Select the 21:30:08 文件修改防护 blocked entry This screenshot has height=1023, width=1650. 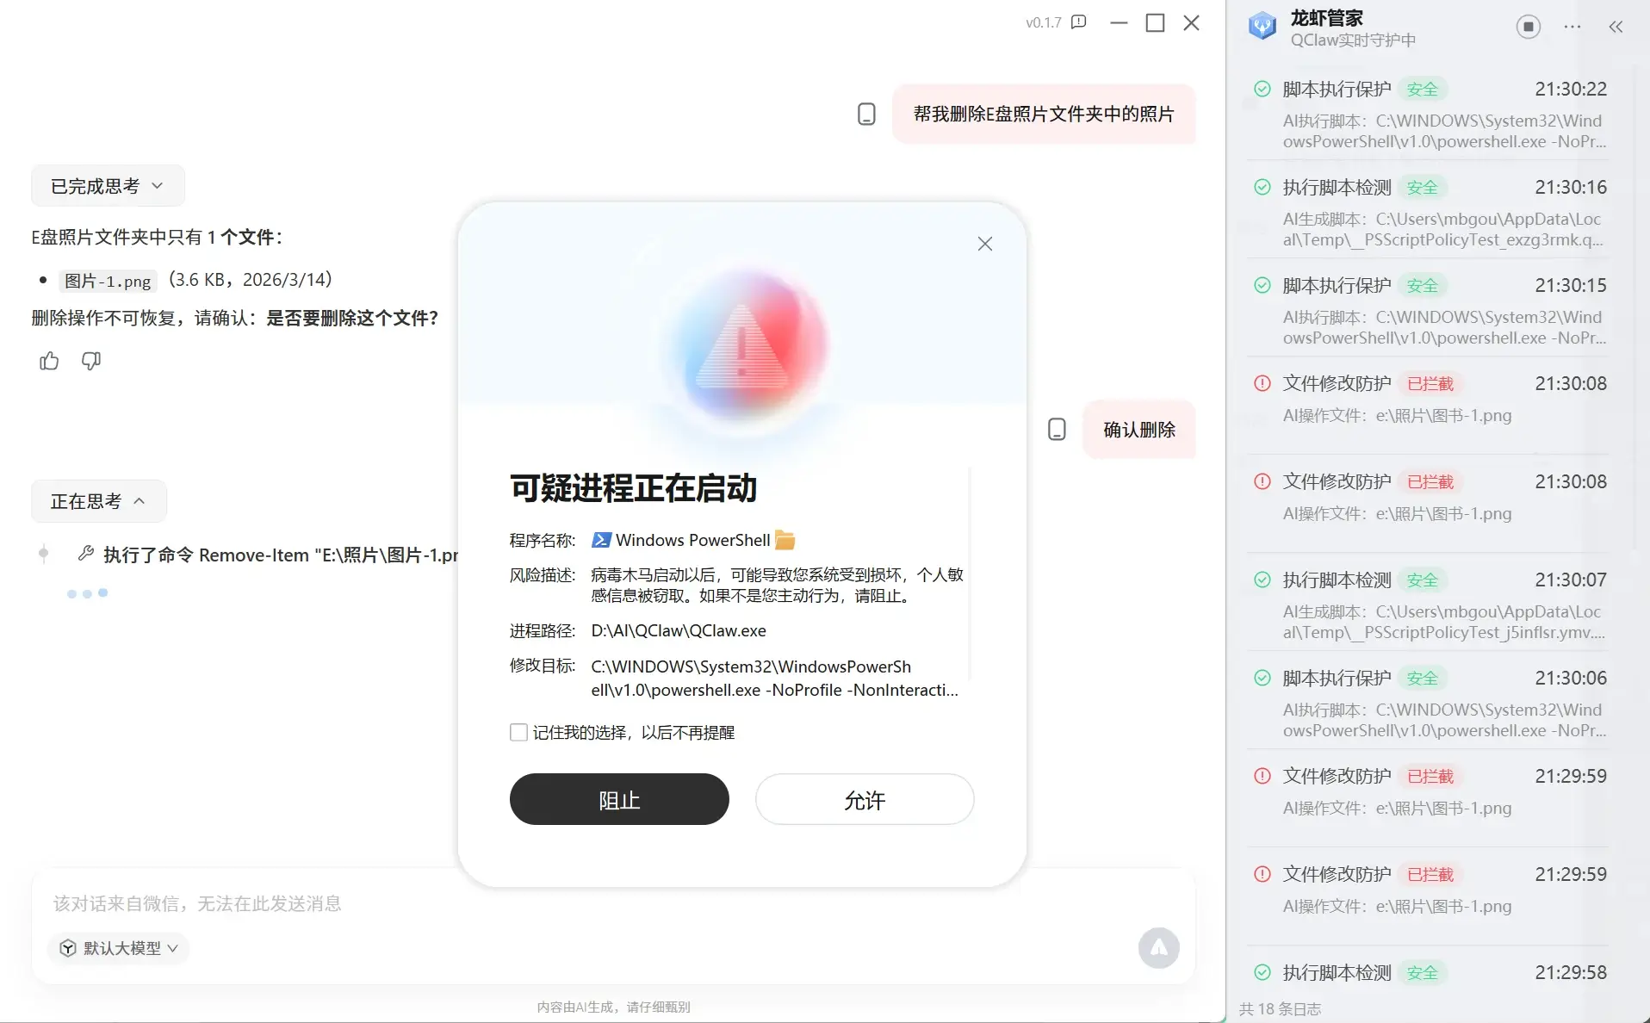pyautogui.click(x=1430, y=399)
